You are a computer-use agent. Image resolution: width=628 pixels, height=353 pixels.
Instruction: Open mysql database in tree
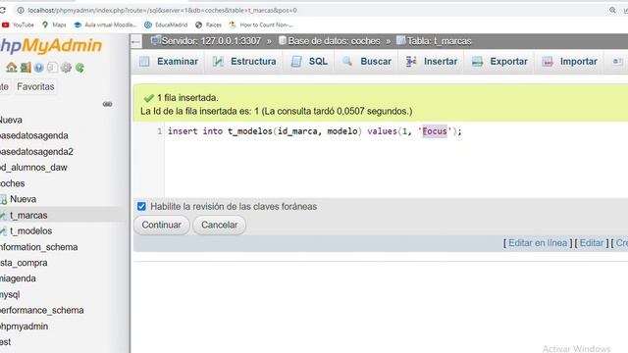click(10, 294)
